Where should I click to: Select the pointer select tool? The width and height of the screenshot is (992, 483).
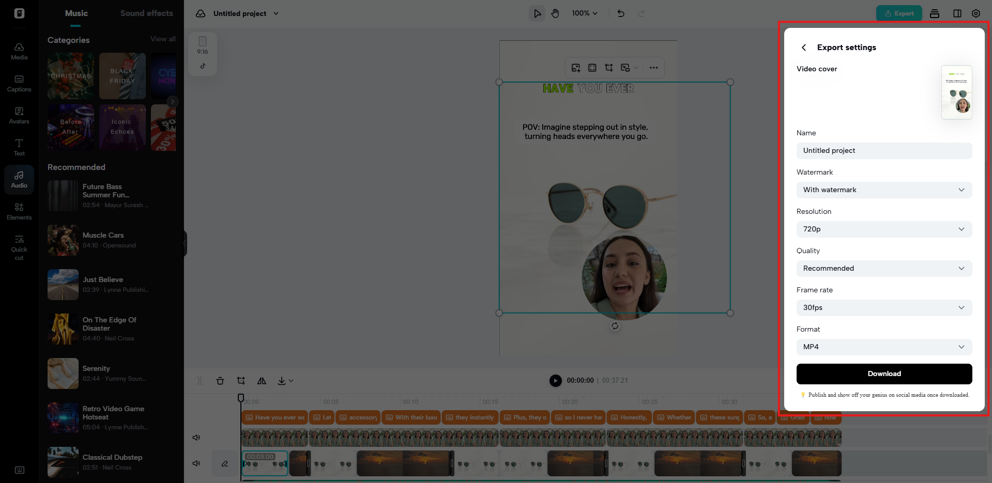[x=538, y=13]
